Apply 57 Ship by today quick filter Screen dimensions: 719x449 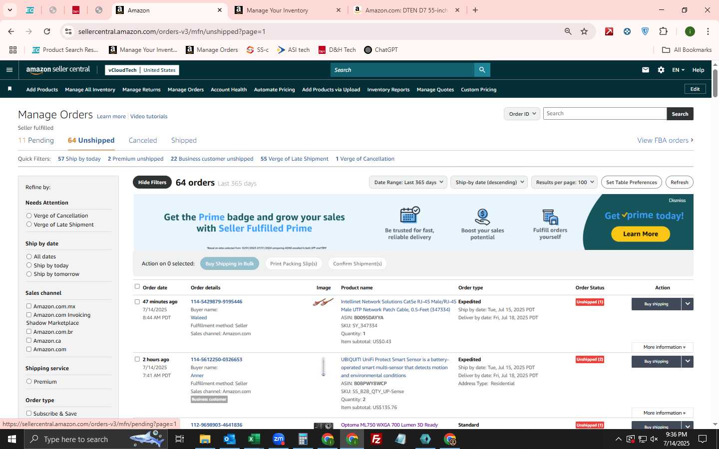point(79,159)
